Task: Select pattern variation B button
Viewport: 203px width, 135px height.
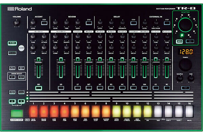Action: (21, 101)
